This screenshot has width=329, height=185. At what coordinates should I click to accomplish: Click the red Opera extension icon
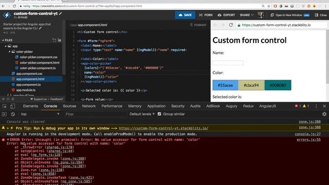(276, 6)
